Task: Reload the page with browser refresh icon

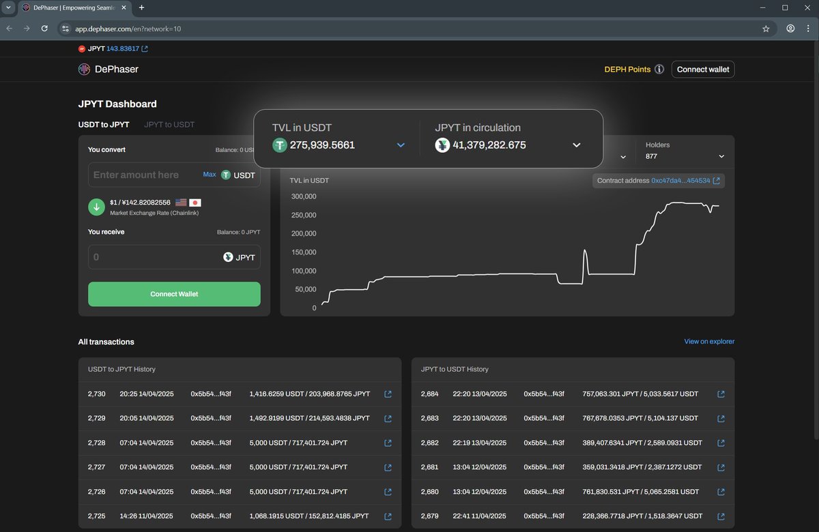Action: (44, 29)
